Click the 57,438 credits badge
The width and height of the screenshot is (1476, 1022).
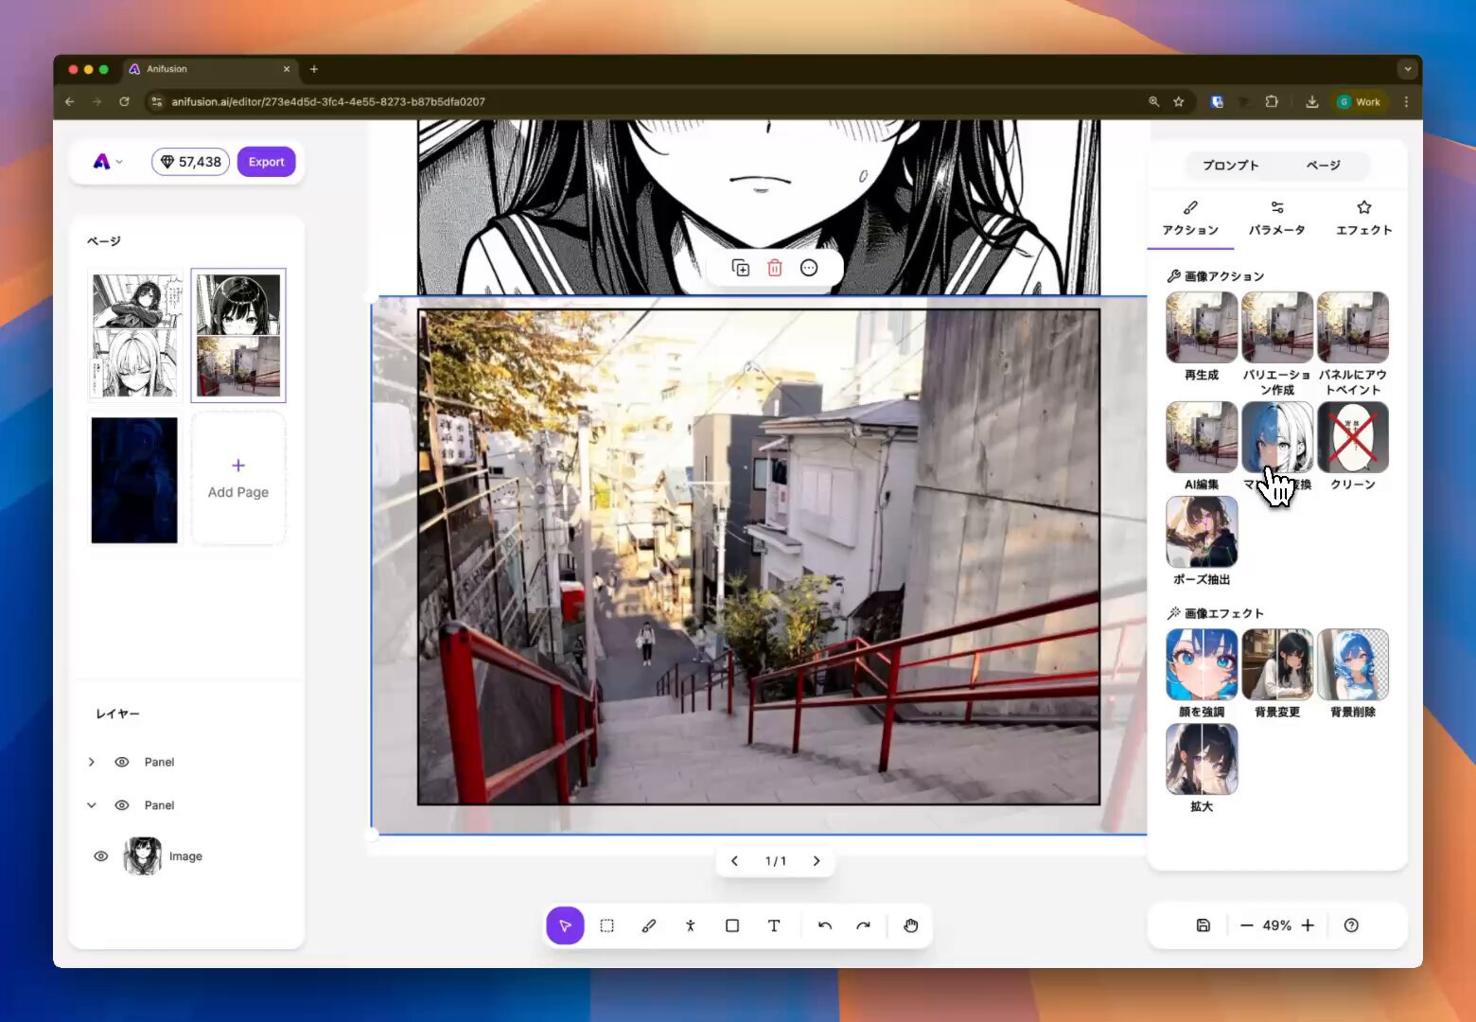click(190, 162)
